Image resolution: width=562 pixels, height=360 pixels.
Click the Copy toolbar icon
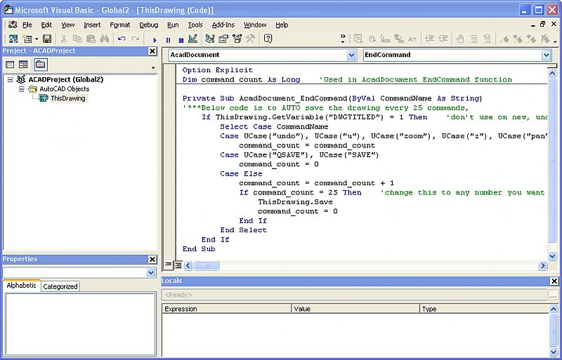click(77, 39)
